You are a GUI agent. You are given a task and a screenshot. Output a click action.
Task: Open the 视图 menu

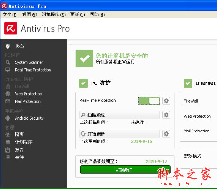click(30, 15)
